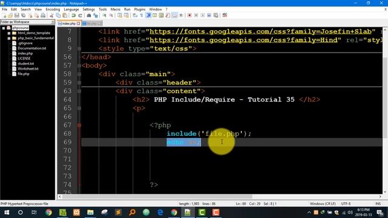This screenshot has width=388, height=218.
Task: Open the Function List toolbar icon
Action: pyautogui.click(x=168, y=15)
